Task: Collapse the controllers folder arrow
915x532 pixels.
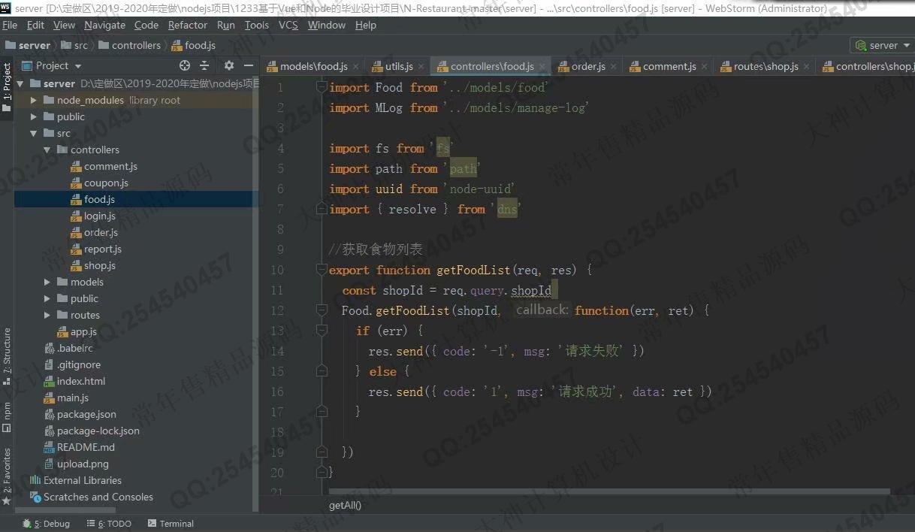Action: [47, 150]
